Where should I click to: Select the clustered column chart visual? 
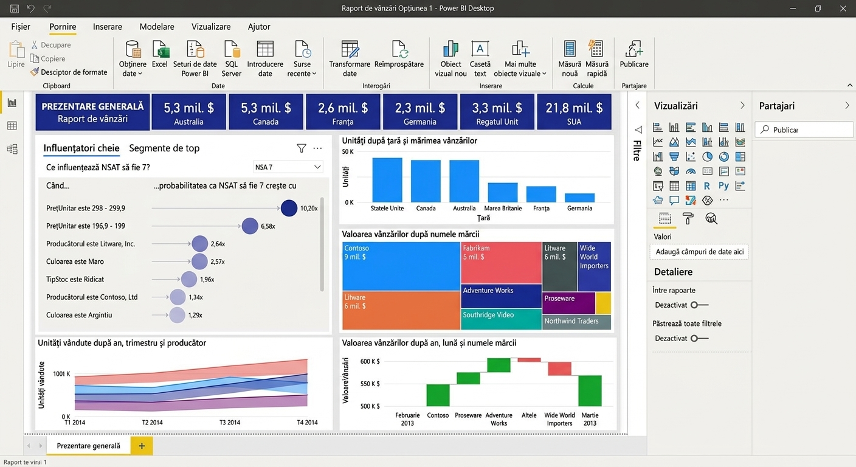[x=707, y=127]
